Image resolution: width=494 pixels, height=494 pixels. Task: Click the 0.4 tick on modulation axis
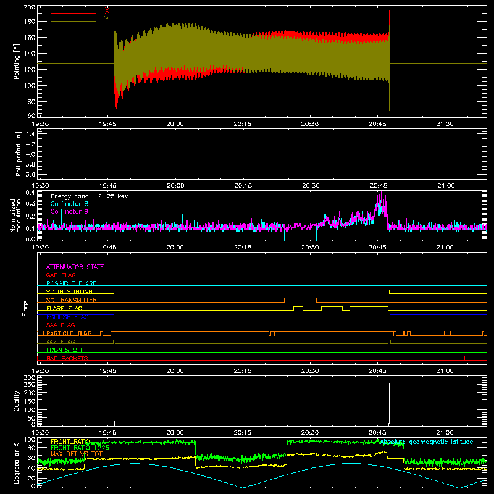[x=30, y=193]
